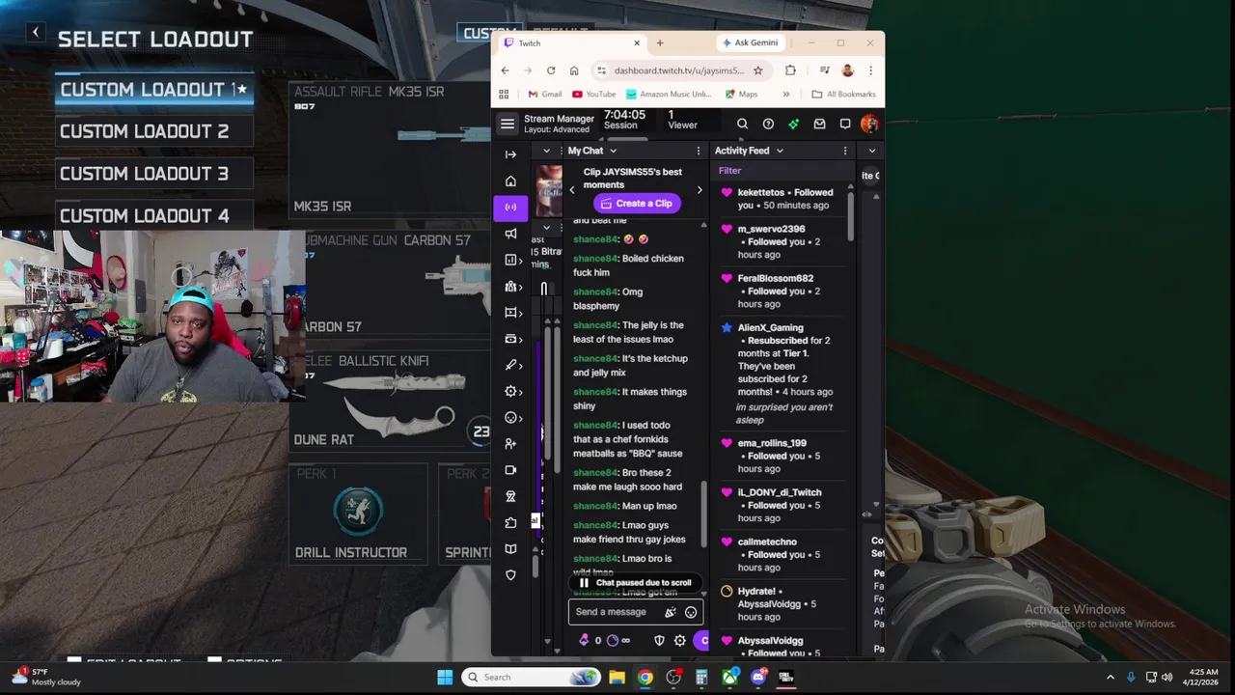The width and height of the screenshot is (1235, 695).
Task: Resume chat via Chat paused due to scroll
Action: [635, 583]
